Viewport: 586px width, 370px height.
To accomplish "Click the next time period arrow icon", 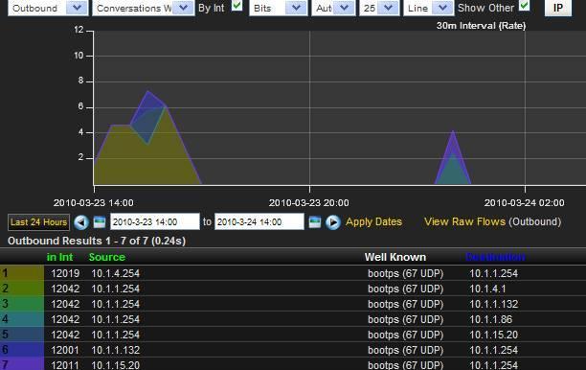I will pyautogui.click(x=333, y=222).
